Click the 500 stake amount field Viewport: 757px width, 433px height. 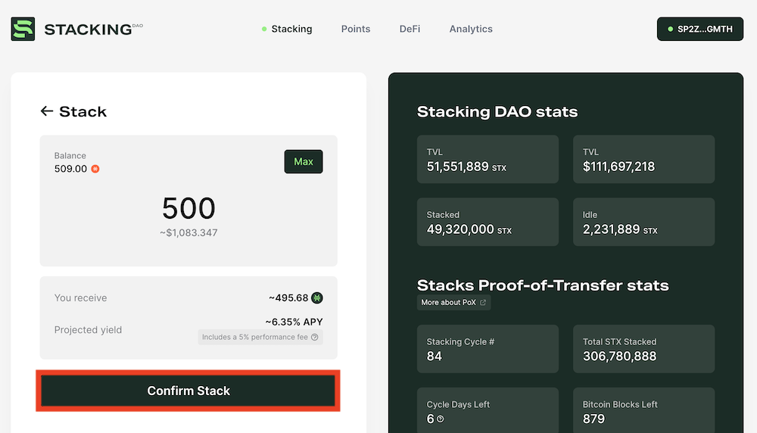188,208
